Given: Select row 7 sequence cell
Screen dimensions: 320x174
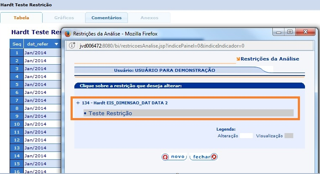Looking at the screenshot, I should pos(17,101).
